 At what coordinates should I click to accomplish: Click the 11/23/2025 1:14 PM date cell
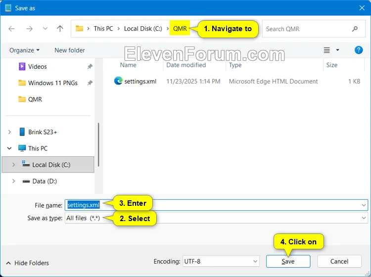(193, 82)
